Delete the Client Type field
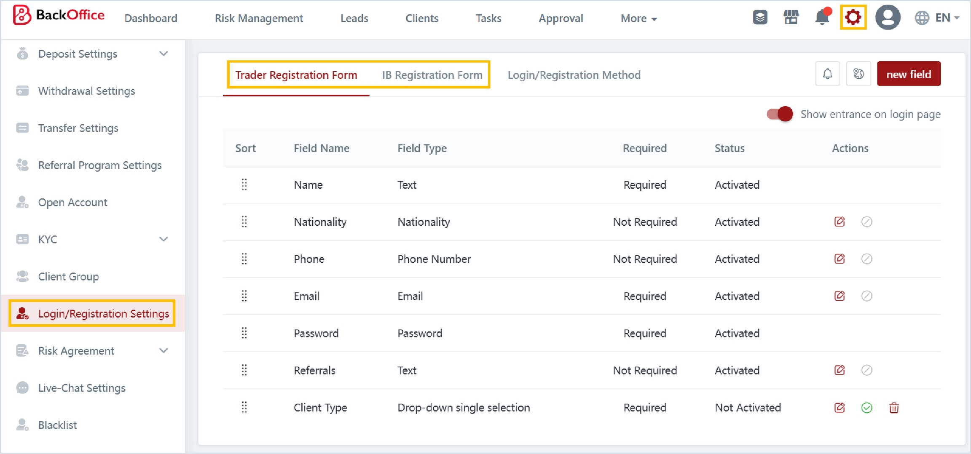 pos(893,408)
